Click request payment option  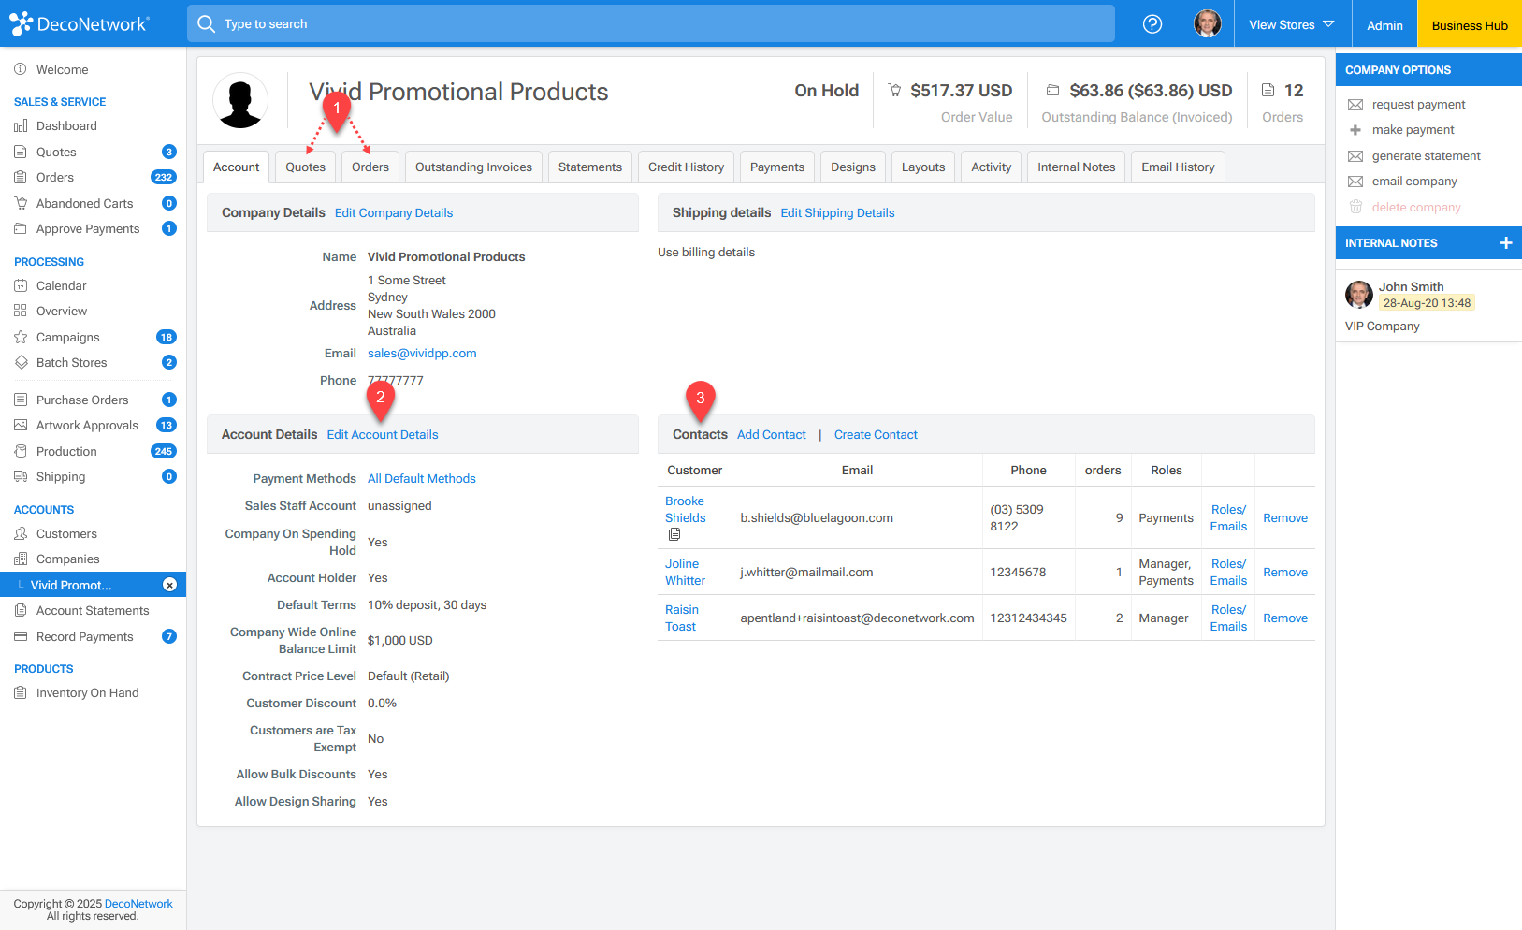tap(1418, 104)
